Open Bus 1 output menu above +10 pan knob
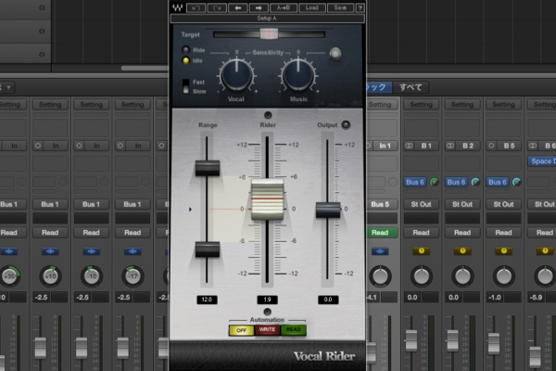Image resolution: width=556 pixels, height=371 pixels. (50, 204)
